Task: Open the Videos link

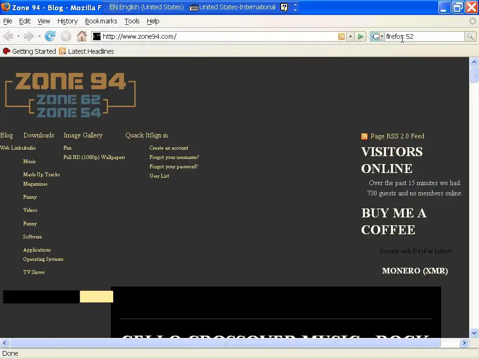Action: point(30,210)
